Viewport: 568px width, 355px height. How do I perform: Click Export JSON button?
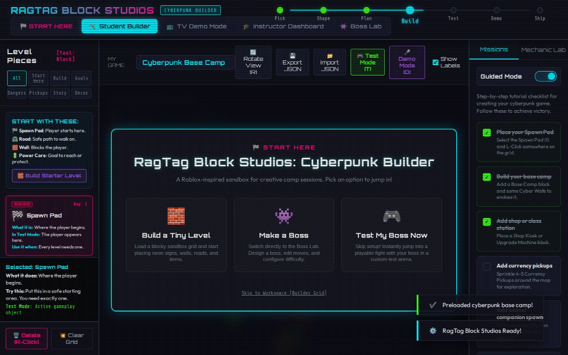click(292, 62)
